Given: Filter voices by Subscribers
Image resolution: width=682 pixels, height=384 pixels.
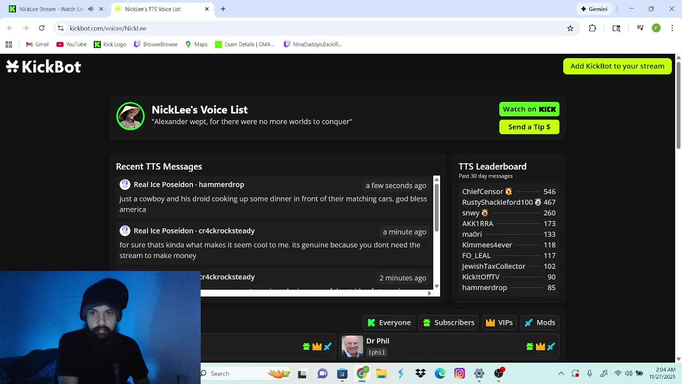Looking at the screenshot, I should point(449,323).
